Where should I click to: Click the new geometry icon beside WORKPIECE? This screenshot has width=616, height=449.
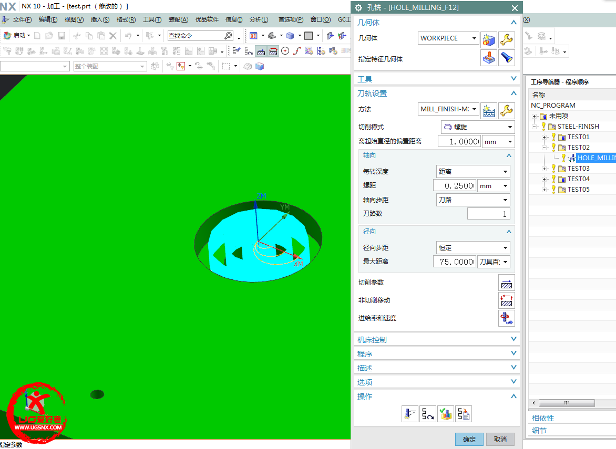pos(489,39)
